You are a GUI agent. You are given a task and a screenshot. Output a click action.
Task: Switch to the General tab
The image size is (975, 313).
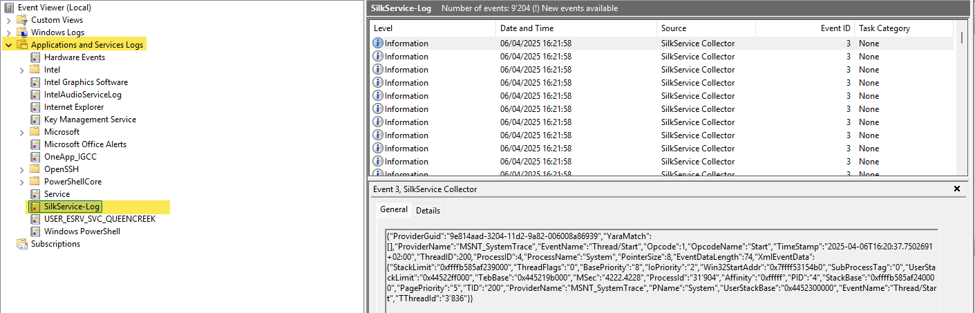(394, 209)
